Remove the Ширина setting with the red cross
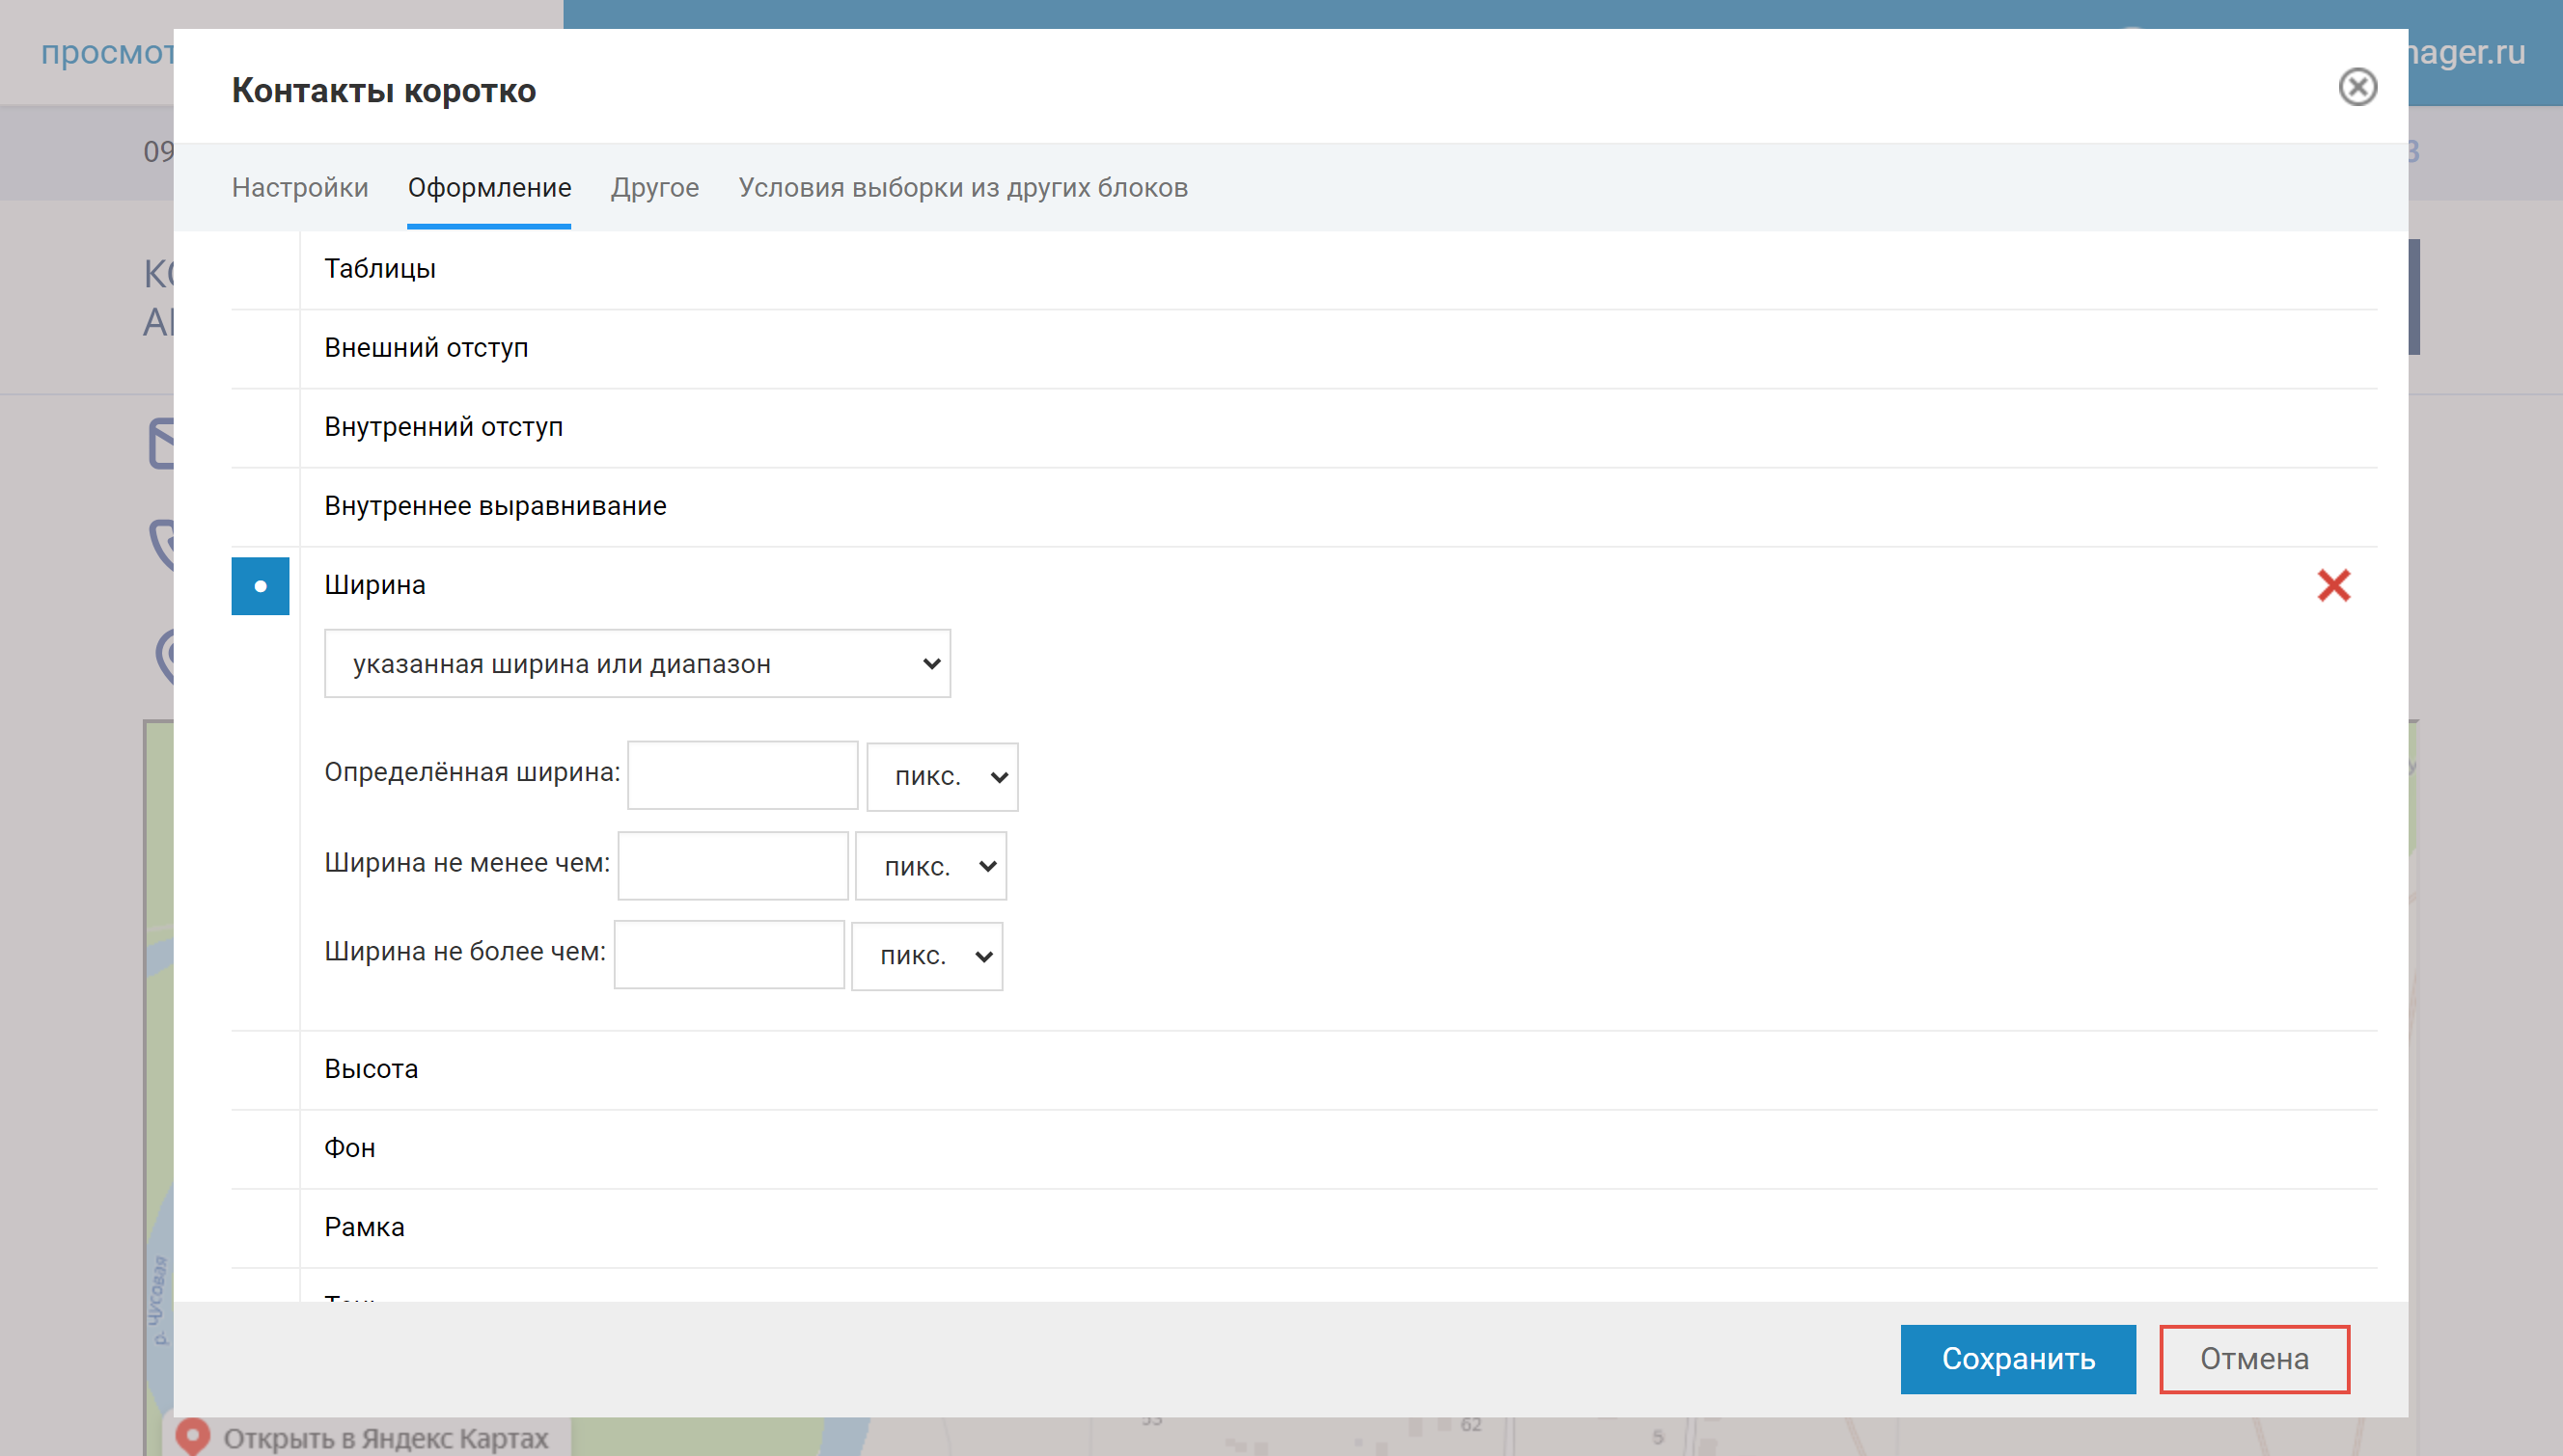 pyautogui.click(x=2332, y=585)
